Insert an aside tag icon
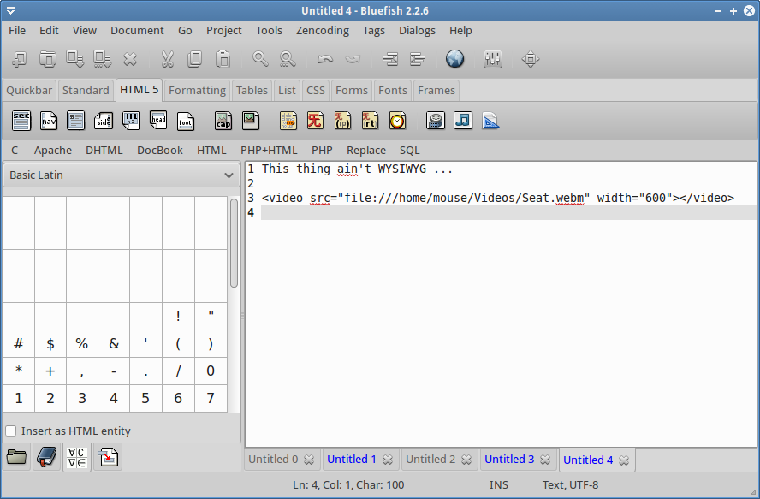This screenshot has height=499, width=760. (104, 121)
